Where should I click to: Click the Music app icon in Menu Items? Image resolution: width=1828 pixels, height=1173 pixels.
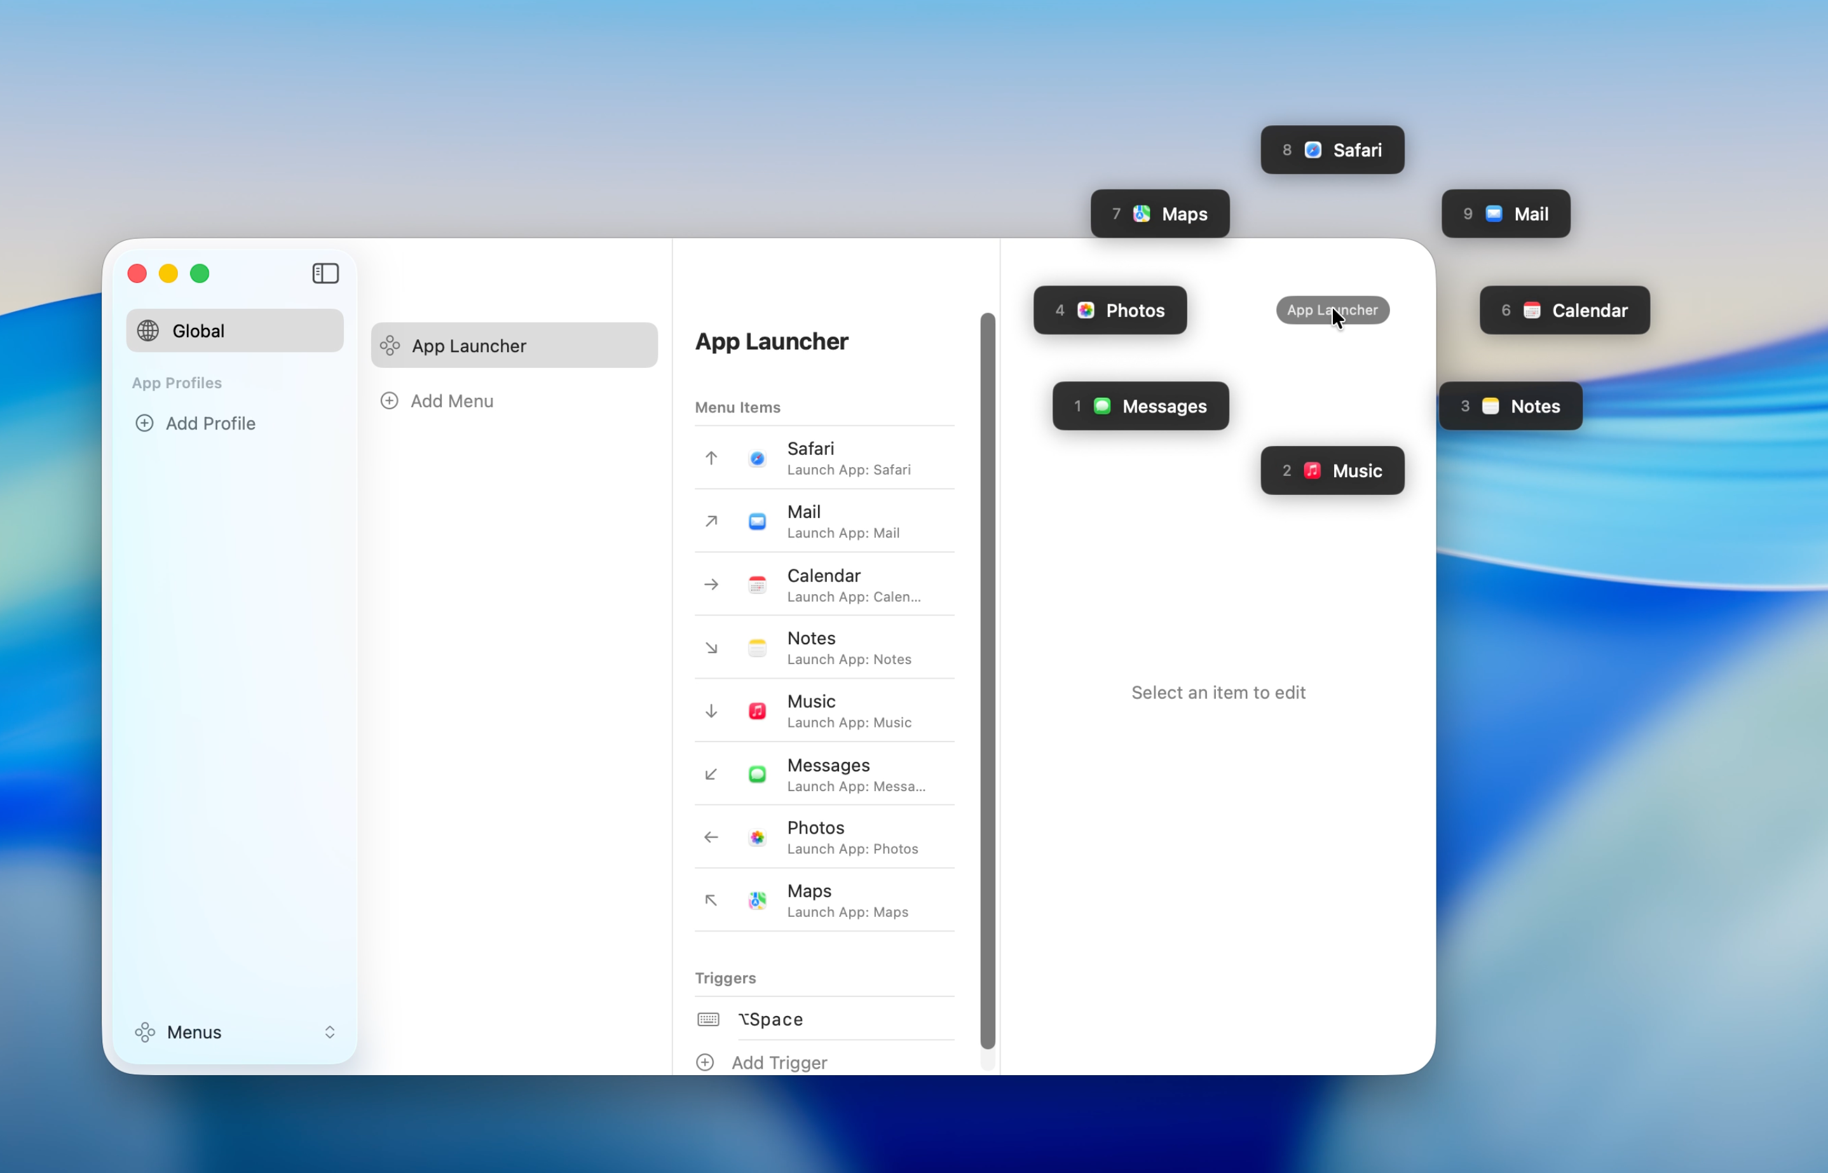[x=756, y=710]
